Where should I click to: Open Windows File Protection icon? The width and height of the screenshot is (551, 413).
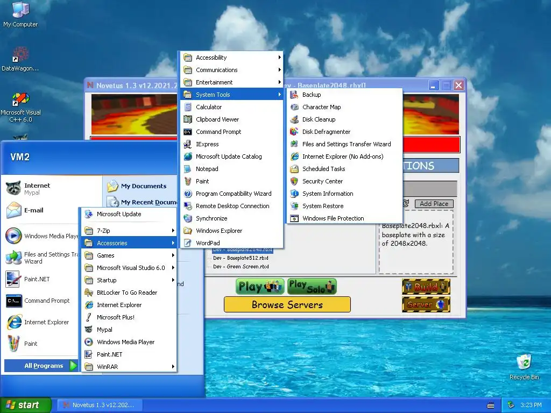(294, 218)
